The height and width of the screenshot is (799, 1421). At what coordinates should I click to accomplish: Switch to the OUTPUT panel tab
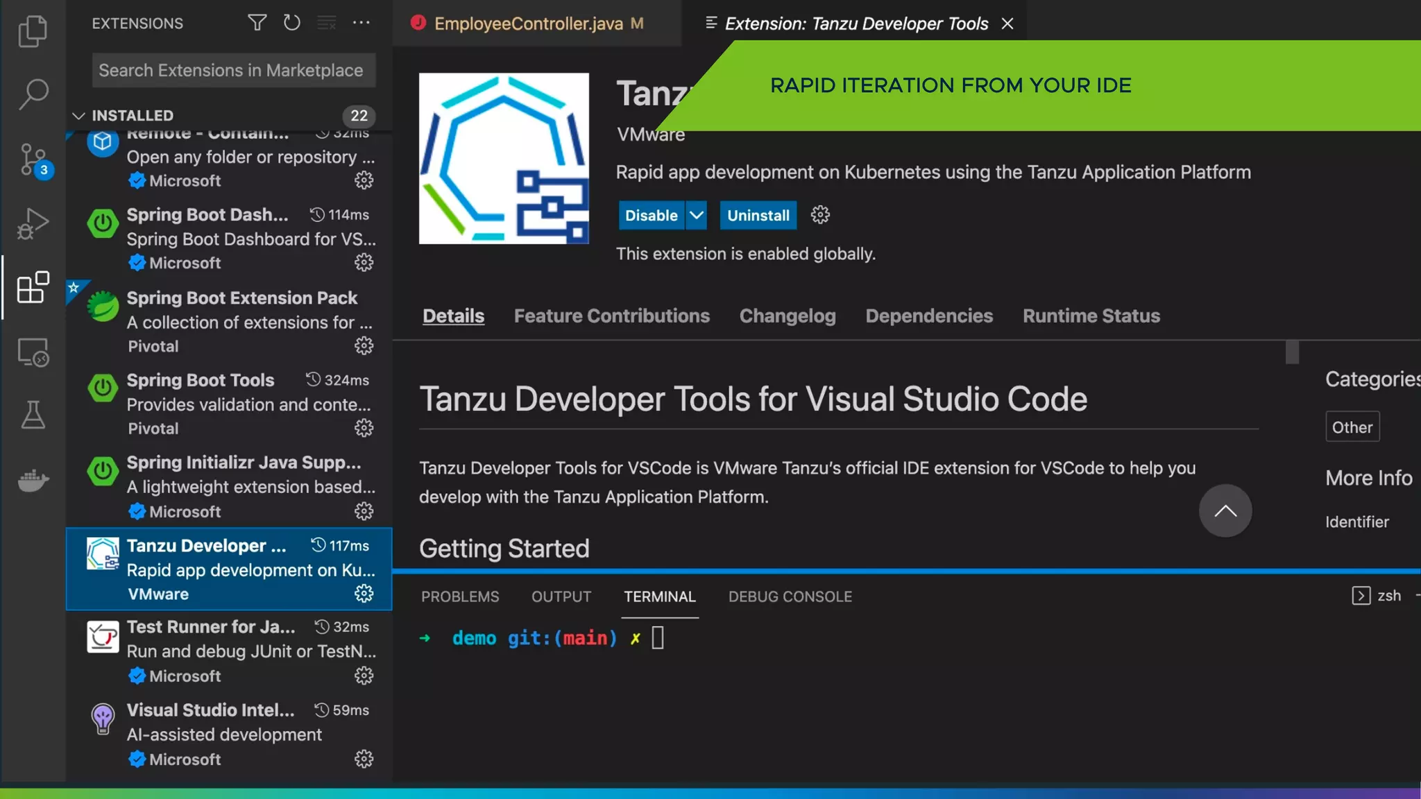pyautogui.click(x=561, y=596)
